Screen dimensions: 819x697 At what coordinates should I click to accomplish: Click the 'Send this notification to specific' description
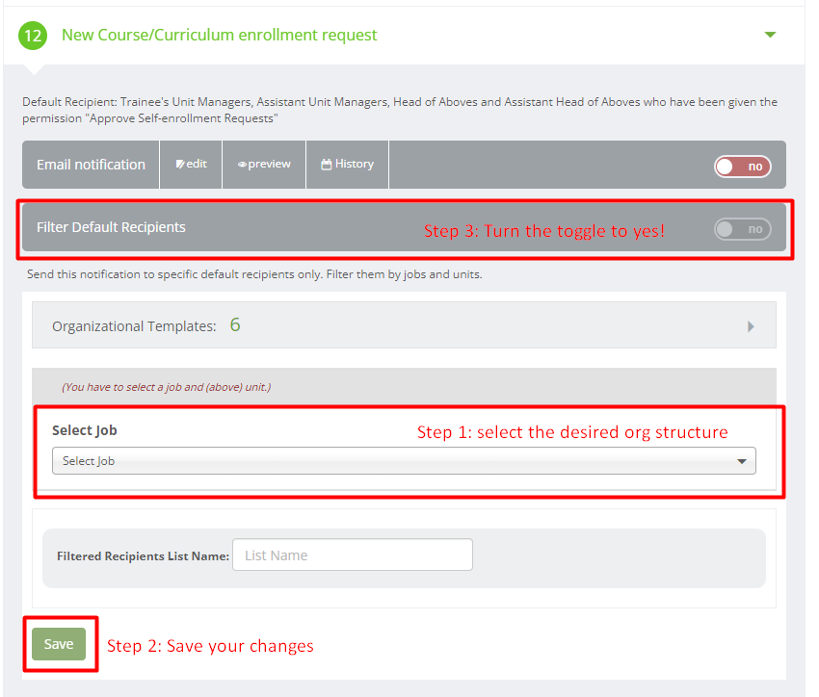click(254, 274)
